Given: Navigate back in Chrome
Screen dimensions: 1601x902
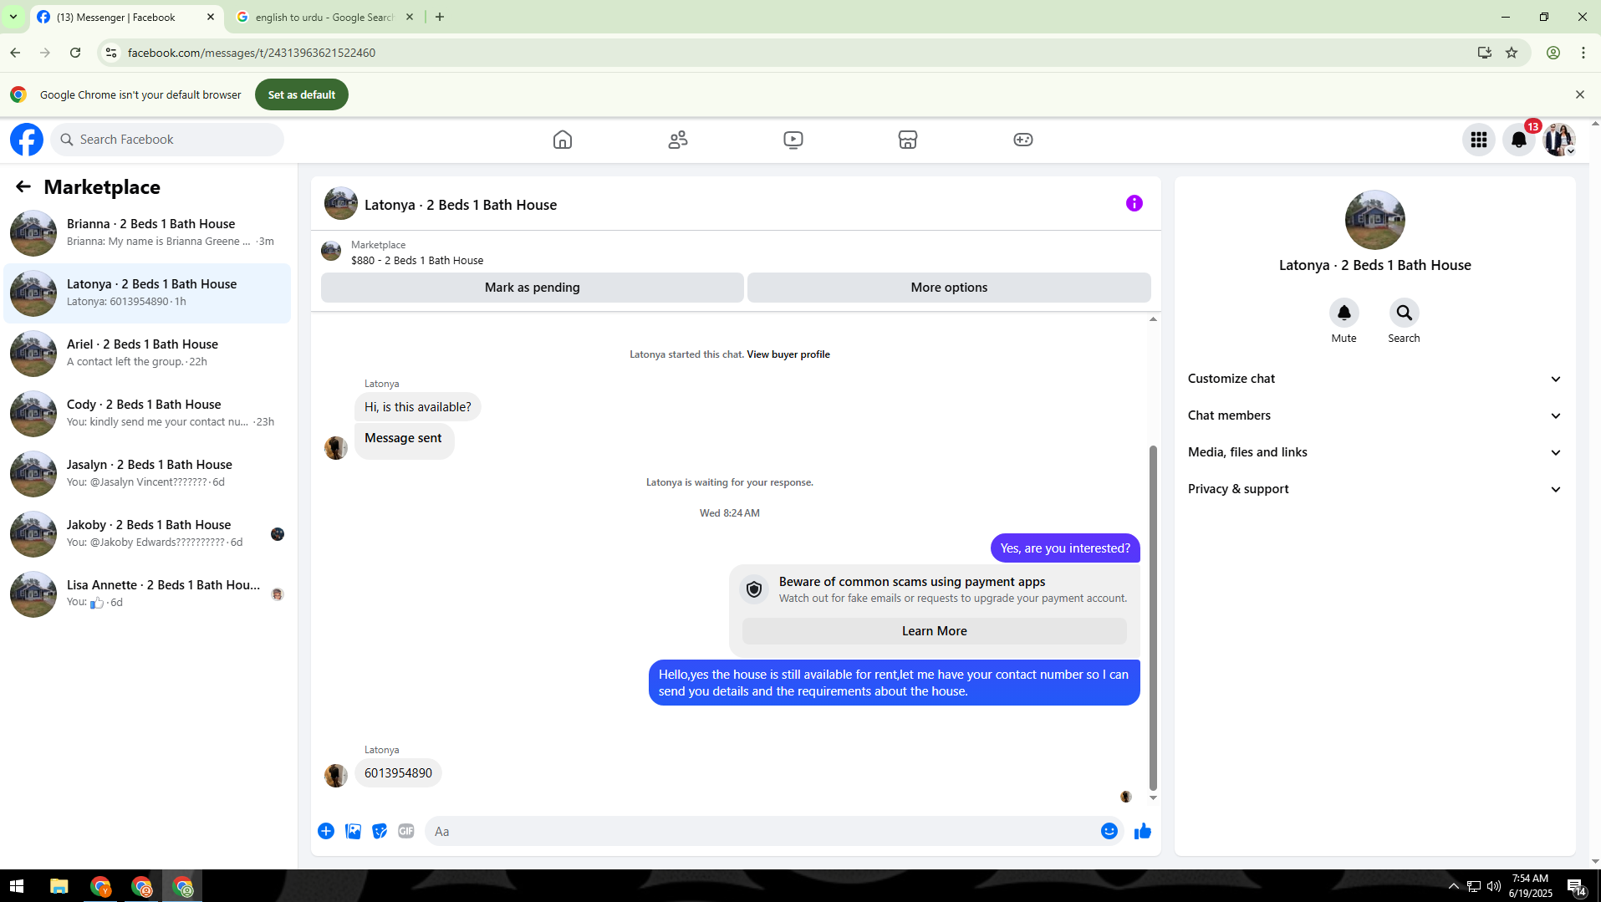Looking at the screenshot, I should [x=15, y=53].
